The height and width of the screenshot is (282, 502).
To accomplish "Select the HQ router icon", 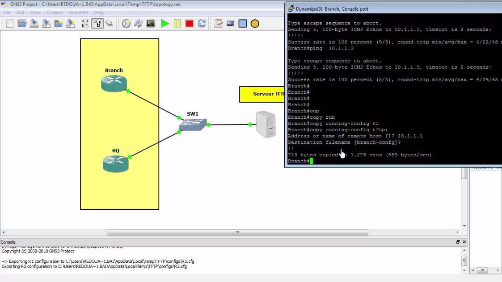I will pyautogui.click(x=116, y=164).
